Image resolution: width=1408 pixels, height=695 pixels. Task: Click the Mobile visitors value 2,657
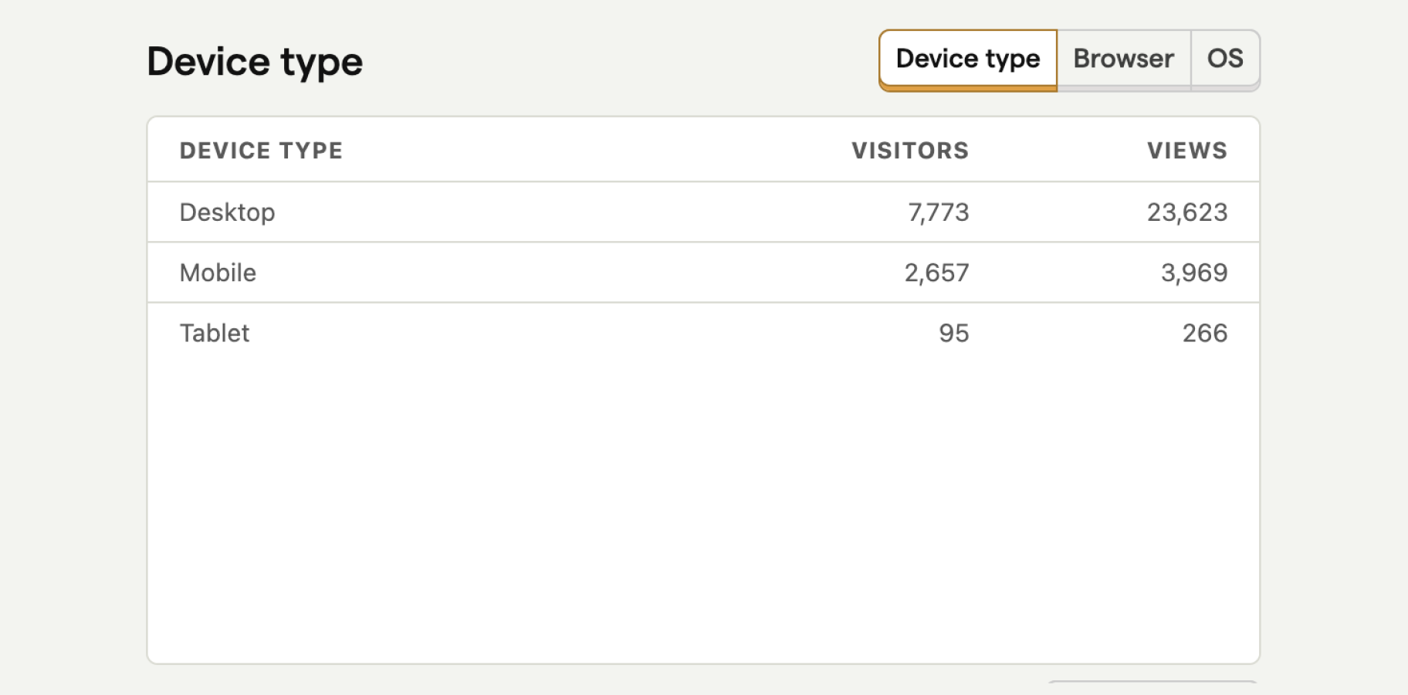[936, 273]
